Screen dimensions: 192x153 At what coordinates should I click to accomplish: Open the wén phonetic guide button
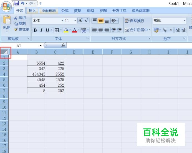(x=84, y=30)
